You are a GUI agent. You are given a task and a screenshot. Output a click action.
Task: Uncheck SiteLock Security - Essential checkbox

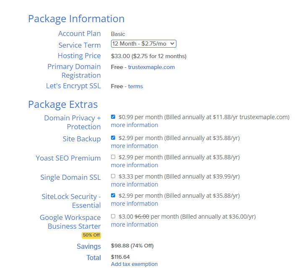[x=113, y=195]
